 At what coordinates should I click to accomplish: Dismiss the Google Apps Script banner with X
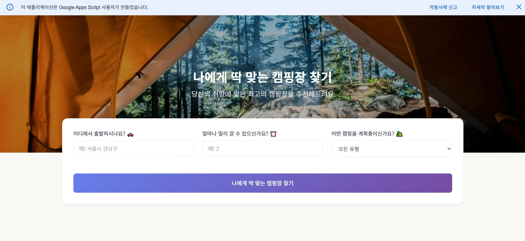point(519,7)
